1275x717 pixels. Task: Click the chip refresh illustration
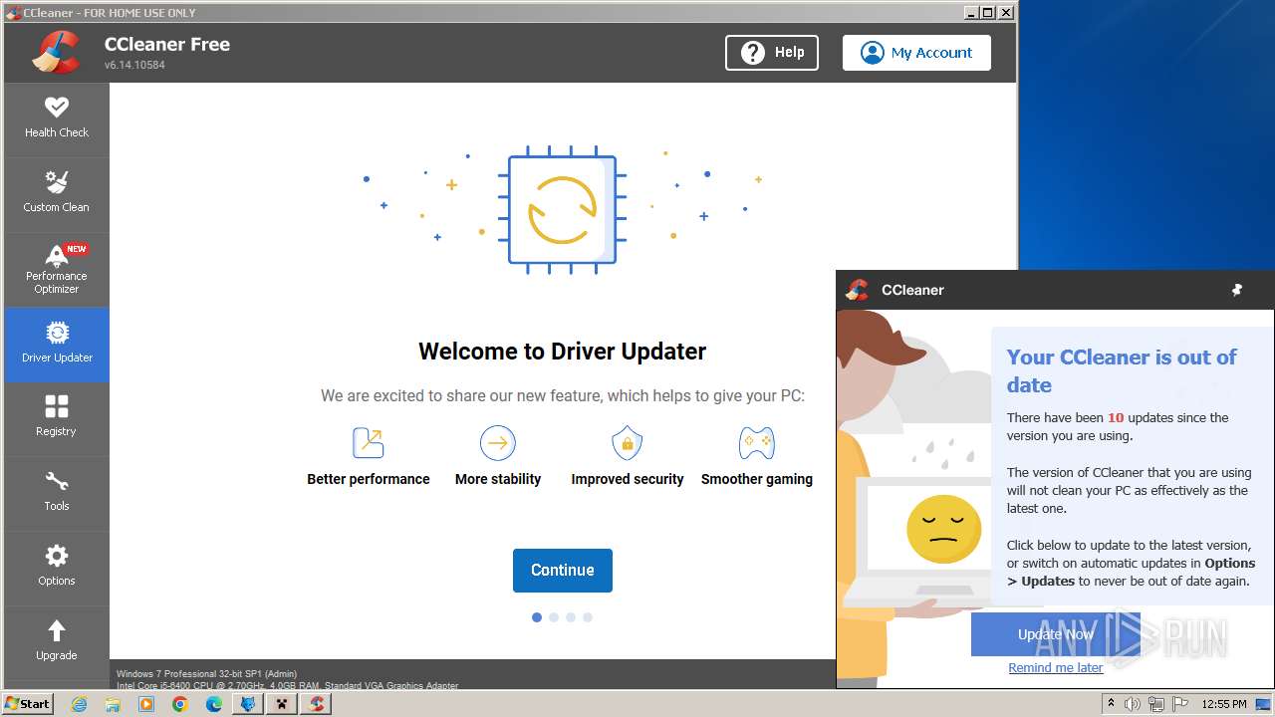click(x=563, y=209)
